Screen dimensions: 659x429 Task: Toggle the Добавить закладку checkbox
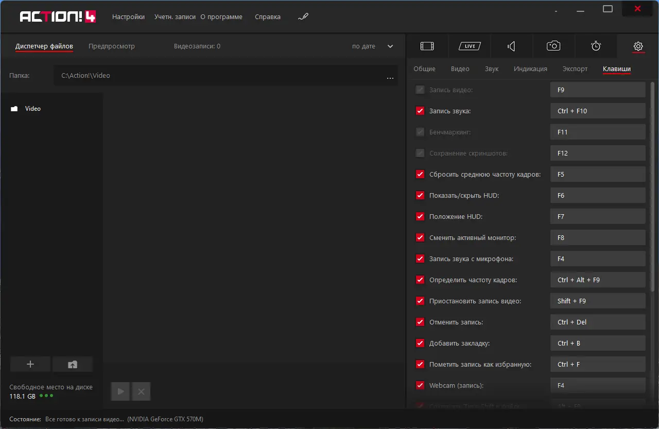click(420, 343)
